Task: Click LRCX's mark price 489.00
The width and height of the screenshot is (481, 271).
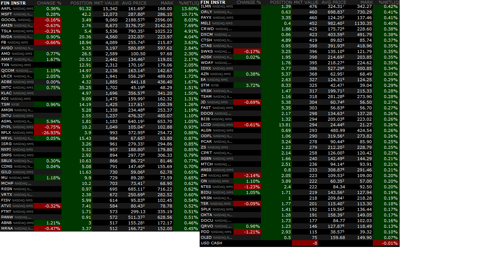Action: [x=160, y=76]
